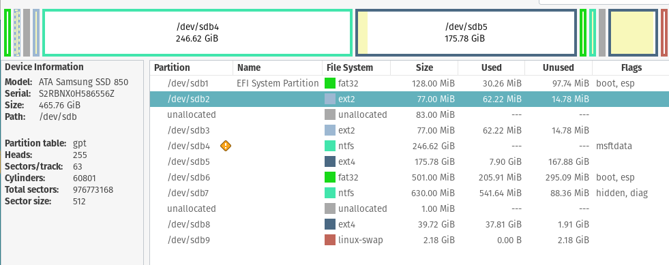The height and width of the screenshot is (265, 669).
Task: Click the Flags column header
Action: (x=631, y=67)
